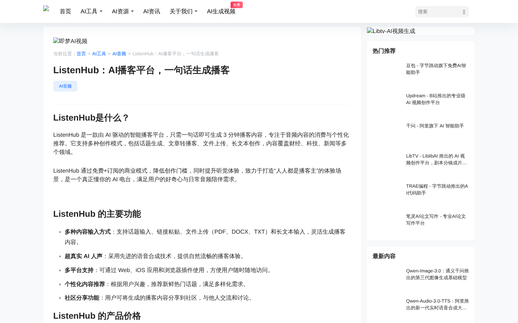Click thumbnail beside 笔灵AI论文写作 recommendation
This screenshot has height=323, width=518.
[x=387, y=223]
